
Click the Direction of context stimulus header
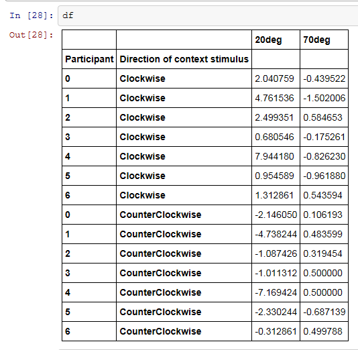point(184,59)
